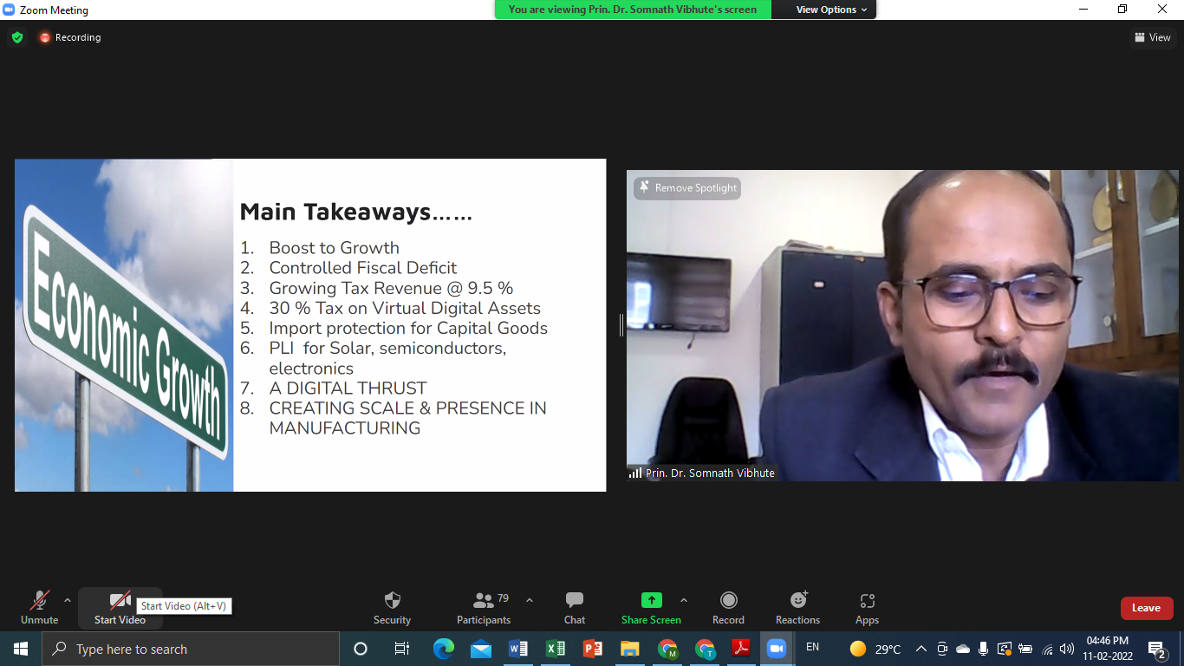1184x666 pixels.
Task: Open the Chat panel
Action: coord(574,601)
